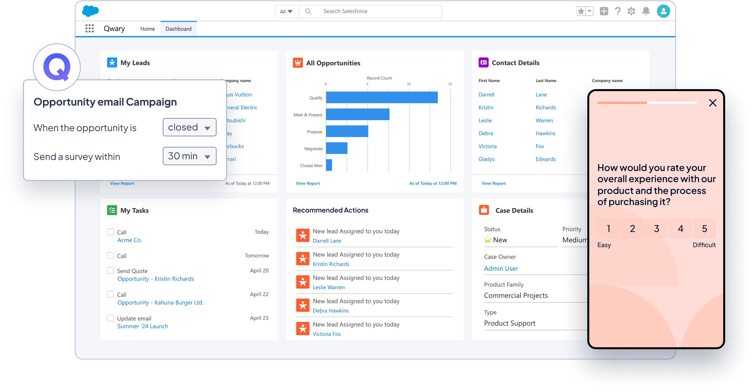Click View Report under All Opportunities
The height and width of the screenshot is (392, 754).
pos(307,183)
